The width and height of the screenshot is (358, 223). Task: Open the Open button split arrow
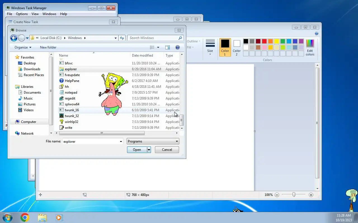[149, 150]
